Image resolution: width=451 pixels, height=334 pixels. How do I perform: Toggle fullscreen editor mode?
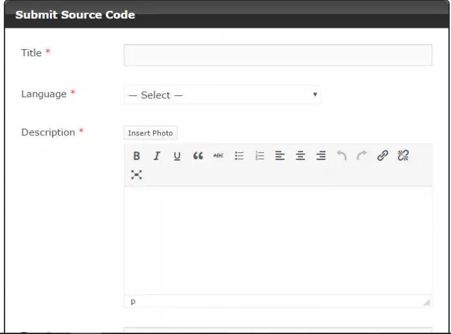(137, 175)
